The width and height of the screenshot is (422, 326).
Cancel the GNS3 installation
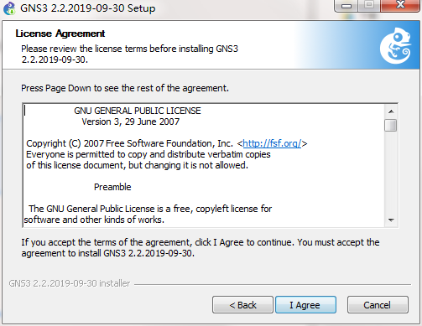point(378,305)
